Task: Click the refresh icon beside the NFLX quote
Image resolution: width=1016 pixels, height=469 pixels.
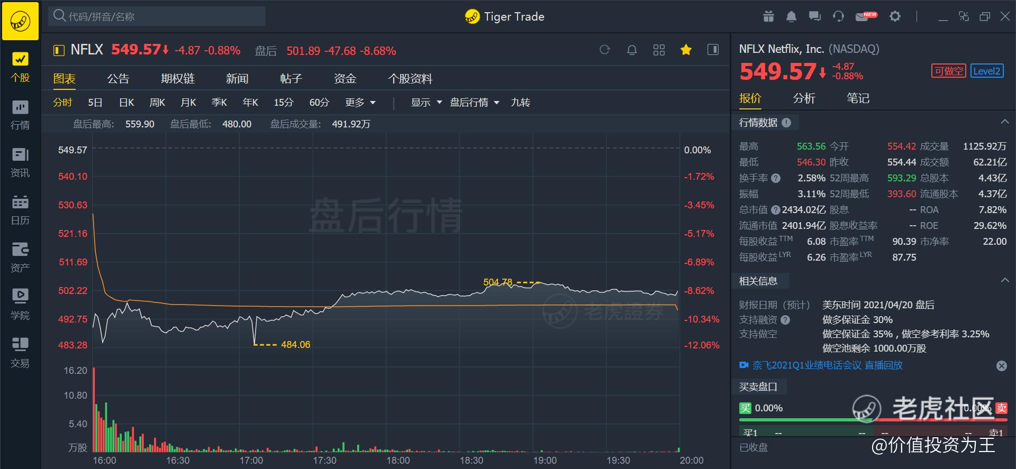Action: pos(605,50)
